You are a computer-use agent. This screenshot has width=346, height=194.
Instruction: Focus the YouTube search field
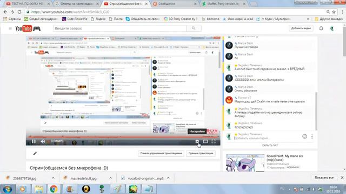119,29
